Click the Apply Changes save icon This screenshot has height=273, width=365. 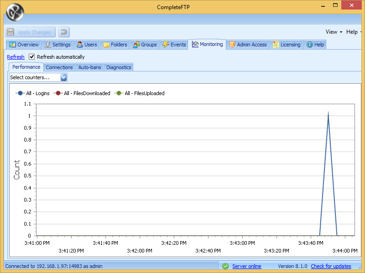point(10,32)
